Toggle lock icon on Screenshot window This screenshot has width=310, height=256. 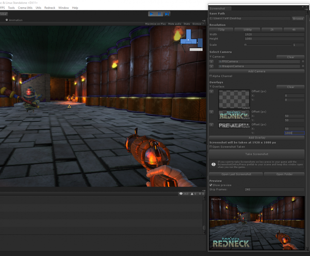[302, 7]
